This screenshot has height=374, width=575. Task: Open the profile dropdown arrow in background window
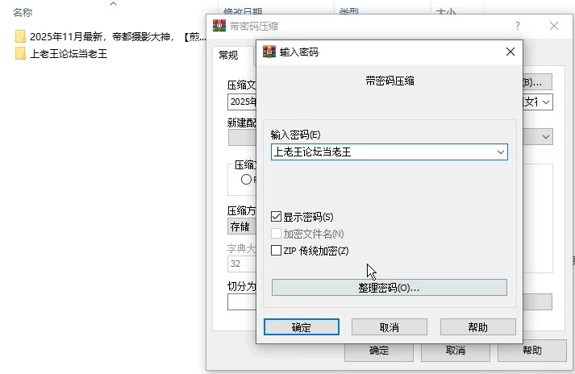(x=546, y=137)
